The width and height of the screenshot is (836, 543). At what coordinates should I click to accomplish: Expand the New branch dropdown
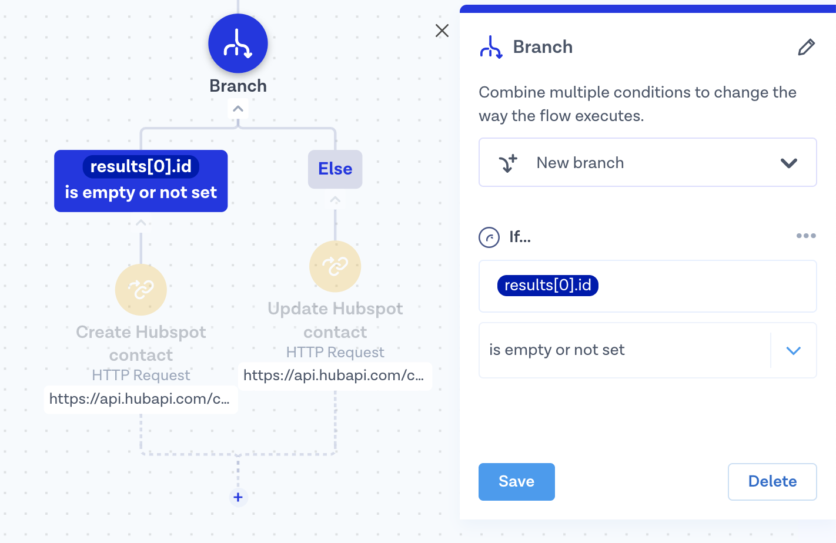[788, 163]
